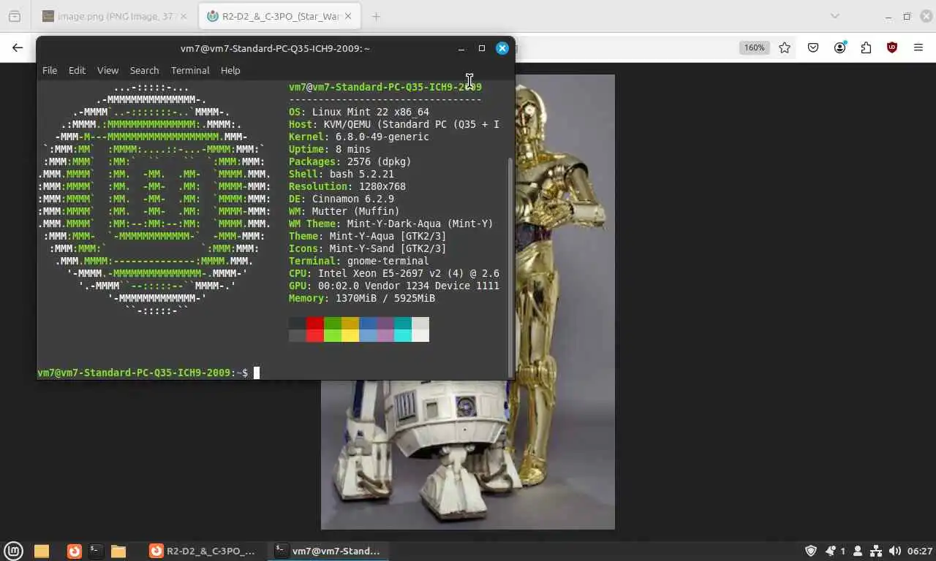Expand the list all tabs chevron in Firefox
Viewport: 936px width, 561px height.
834,16
